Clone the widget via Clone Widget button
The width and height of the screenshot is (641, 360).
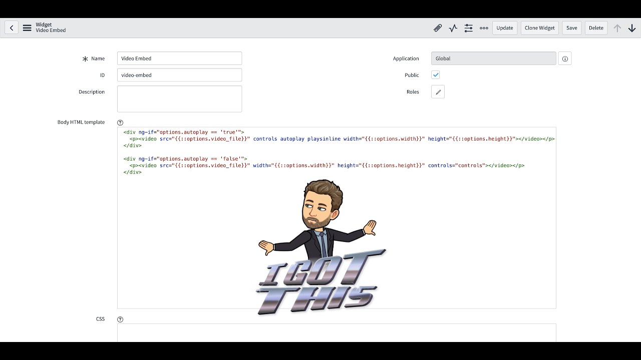tap(539, 28)
